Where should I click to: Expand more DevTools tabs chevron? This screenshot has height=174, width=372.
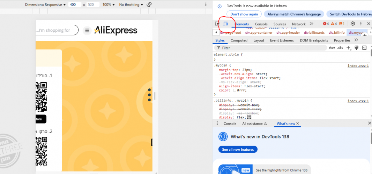312,24
